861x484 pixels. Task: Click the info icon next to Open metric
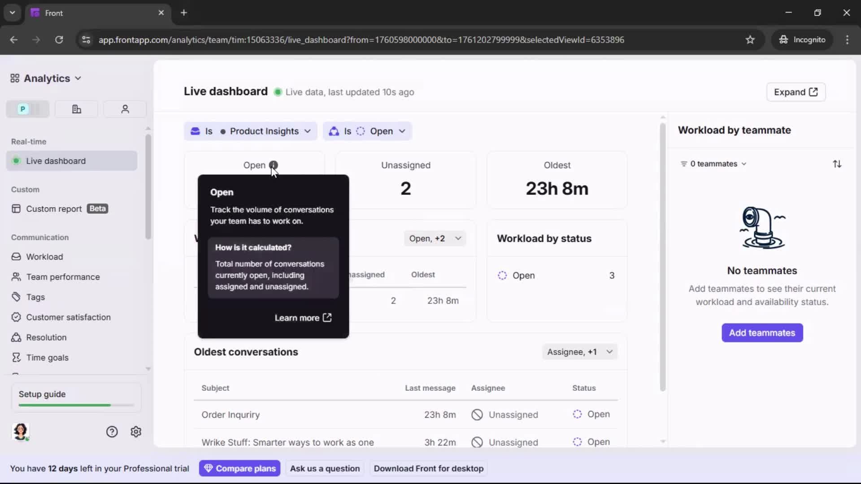click(274, 165)
